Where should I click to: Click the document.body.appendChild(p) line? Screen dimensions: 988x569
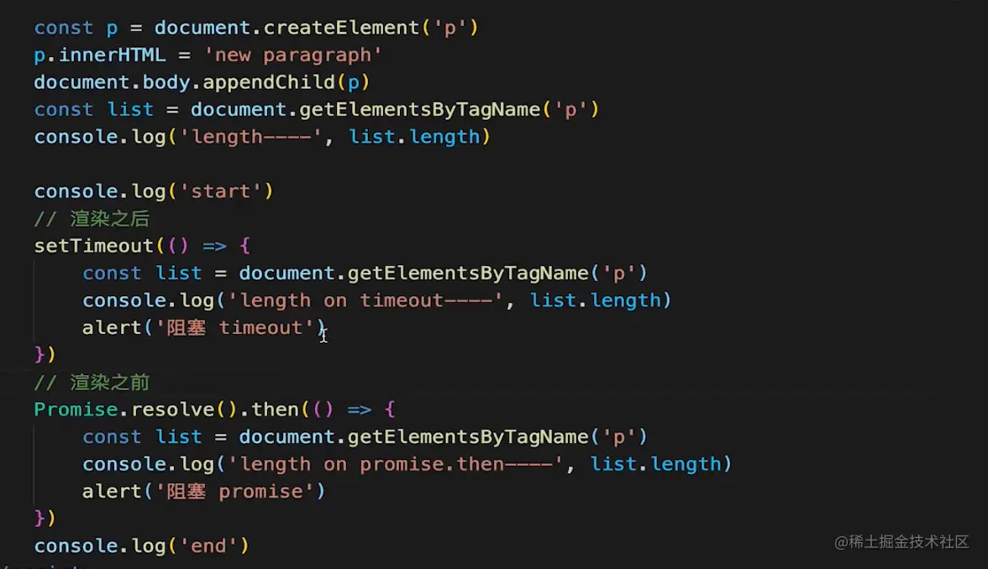[x=202, y=82]
